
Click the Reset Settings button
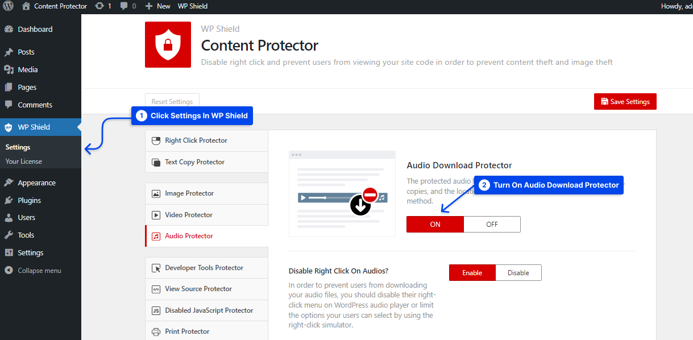point(172,101)
